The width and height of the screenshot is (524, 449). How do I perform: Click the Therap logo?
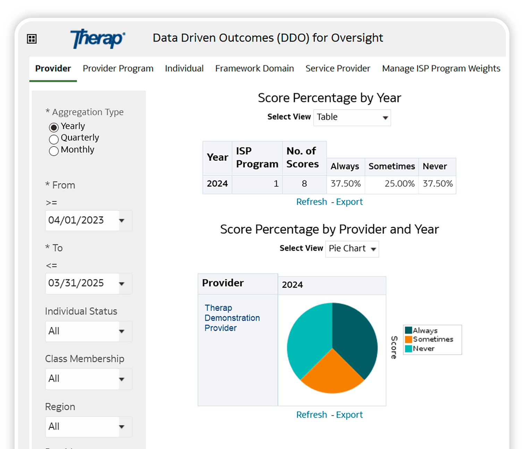click(97, 38)
